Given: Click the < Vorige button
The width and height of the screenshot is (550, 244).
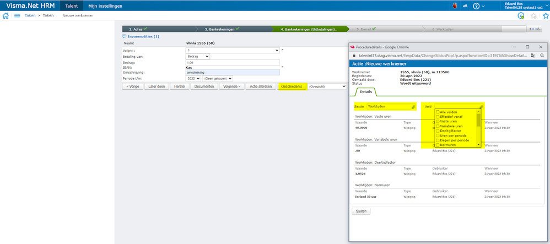Looking at the screenshot, I should pyautogui.click(x=133, y=86).
